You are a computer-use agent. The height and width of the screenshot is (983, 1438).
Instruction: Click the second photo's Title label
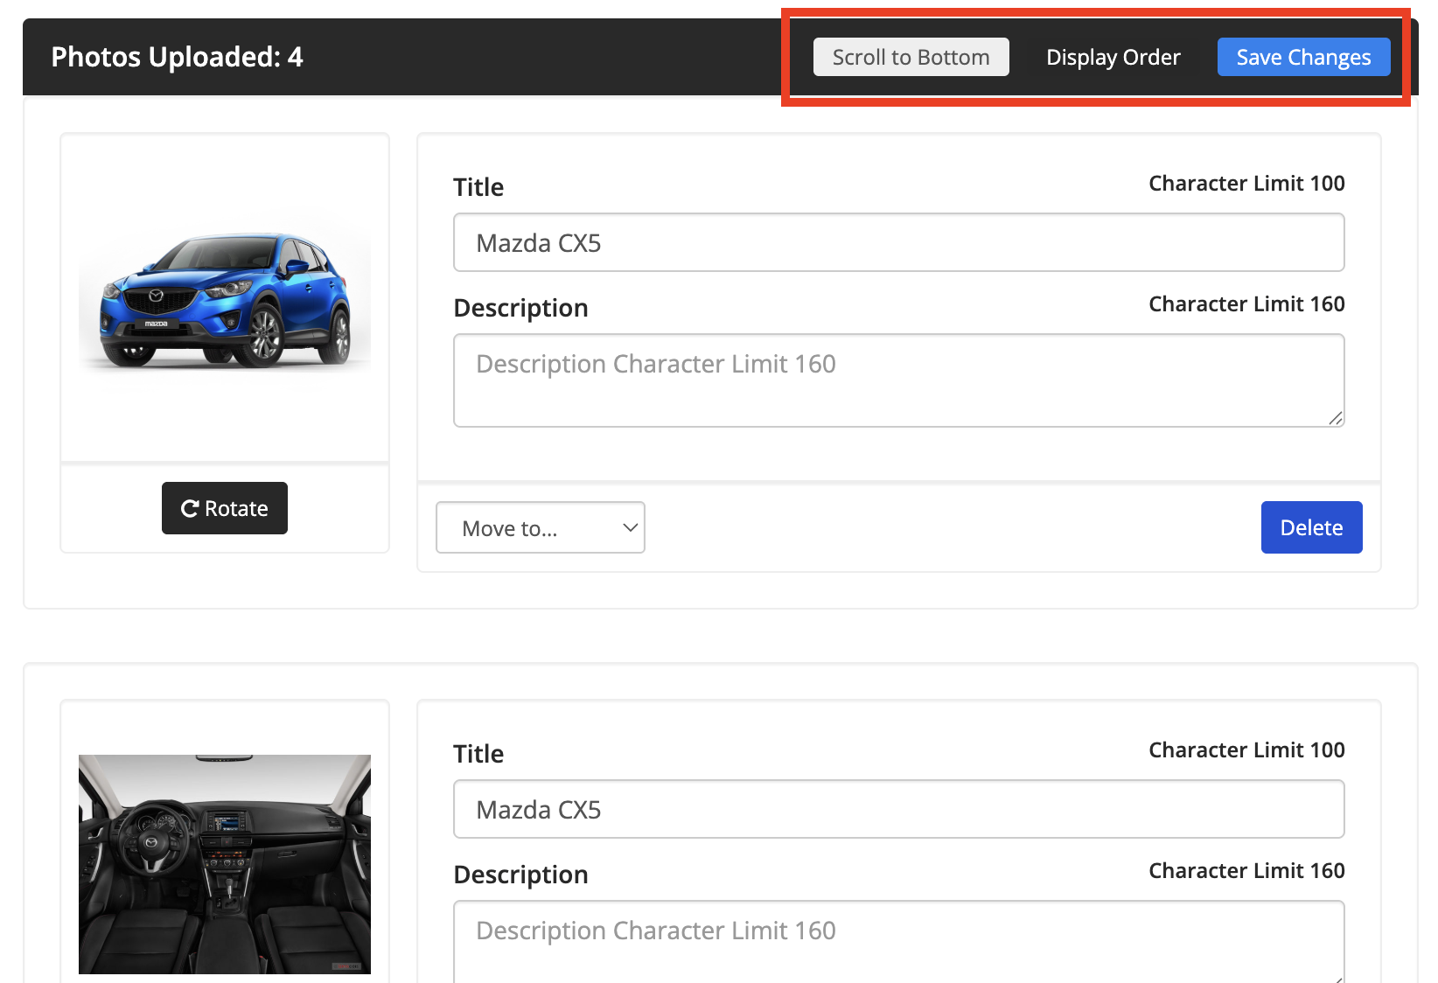pyautogui.click(x=478, y=754)
